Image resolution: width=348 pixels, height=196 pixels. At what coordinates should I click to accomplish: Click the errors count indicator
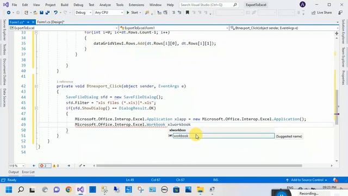tap(45, 166)
